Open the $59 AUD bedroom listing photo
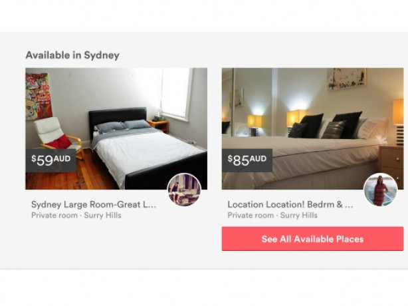The height and width of the screenshot is (306, 408). pos(116,128)
